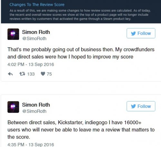Open the Simon Roth name in second tweet

36,105
